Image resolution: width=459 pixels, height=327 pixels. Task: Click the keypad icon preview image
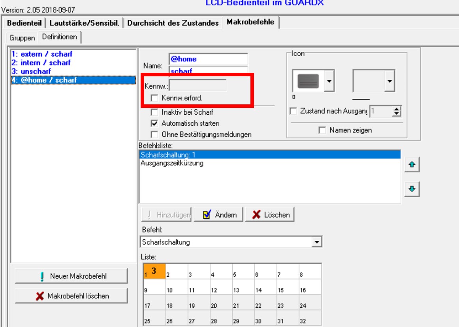point(308,81)
